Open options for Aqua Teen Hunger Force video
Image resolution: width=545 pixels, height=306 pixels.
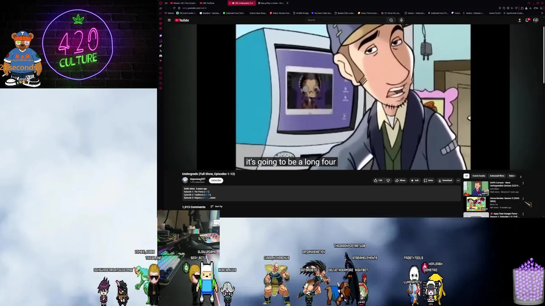click(523, 214)
